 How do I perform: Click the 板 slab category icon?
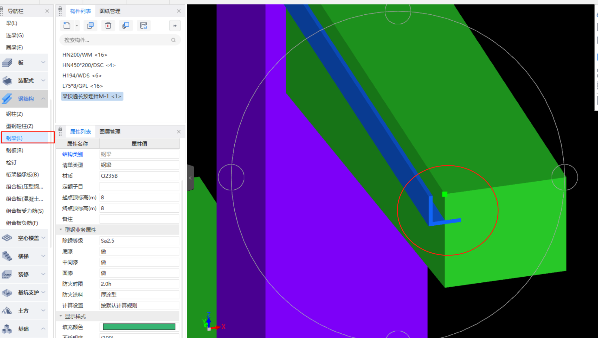click(7, 63)
